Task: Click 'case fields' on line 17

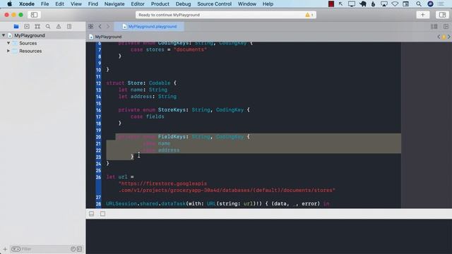Action: [148, 116]
